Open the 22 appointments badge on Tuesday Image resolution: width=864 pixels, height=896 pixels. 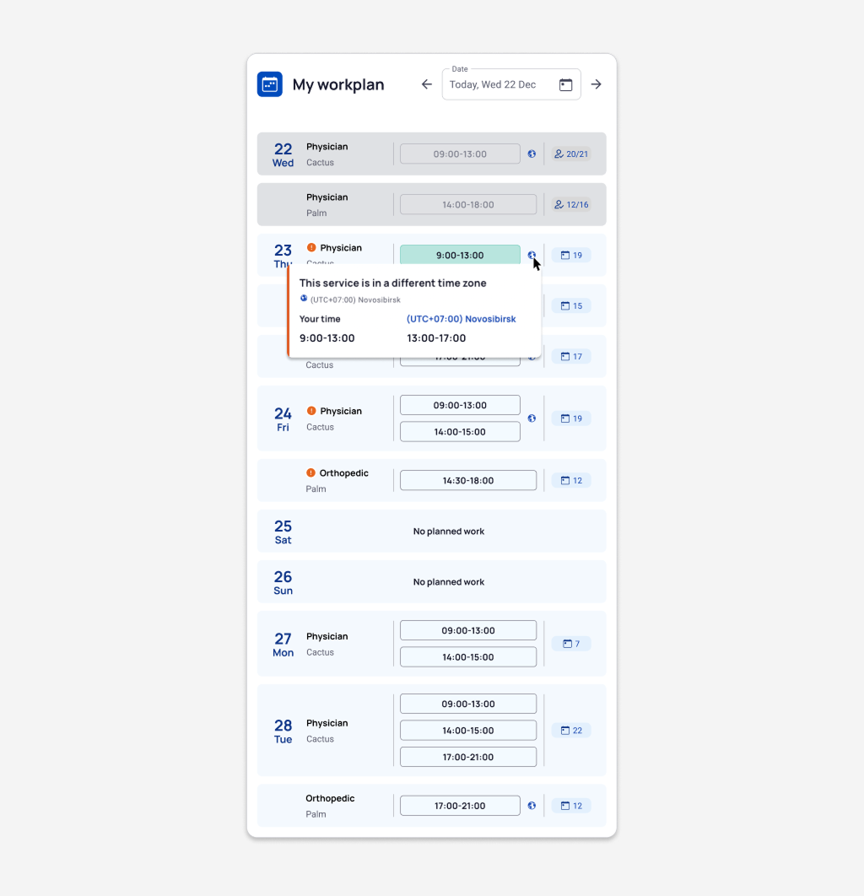click(571, 731)
